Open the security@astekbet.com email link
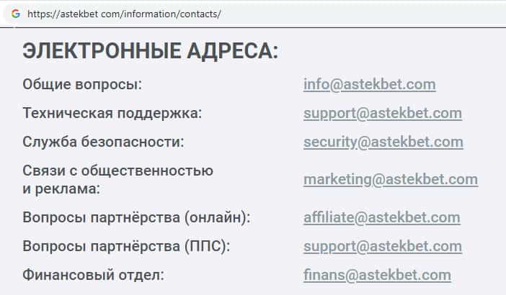Viewport: 506px width, 295px height. 383,142
